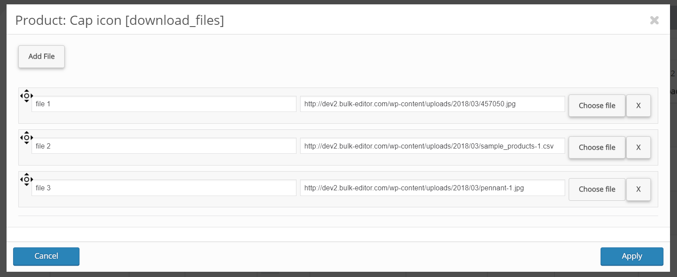Delete the file 2 row using X
This screenshot has width=677, height=277.
coord(638,148)
